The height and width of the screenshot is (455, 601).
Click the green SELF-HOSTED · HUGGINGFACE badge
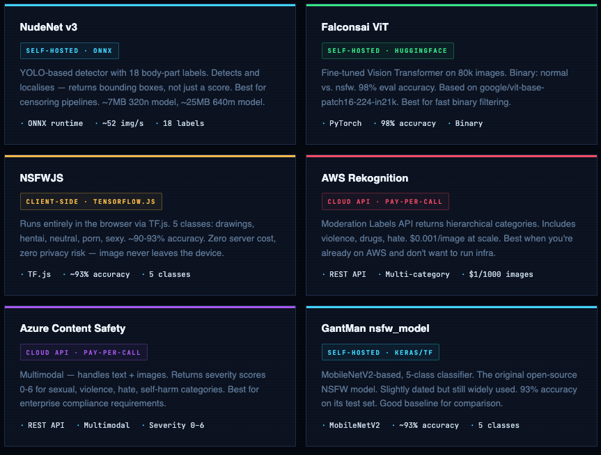tap(388, 51)
